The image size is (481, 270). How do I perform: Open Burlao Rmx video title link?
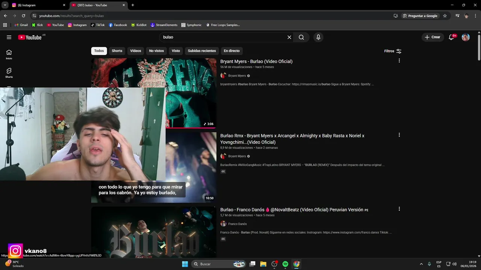point(292,139)
